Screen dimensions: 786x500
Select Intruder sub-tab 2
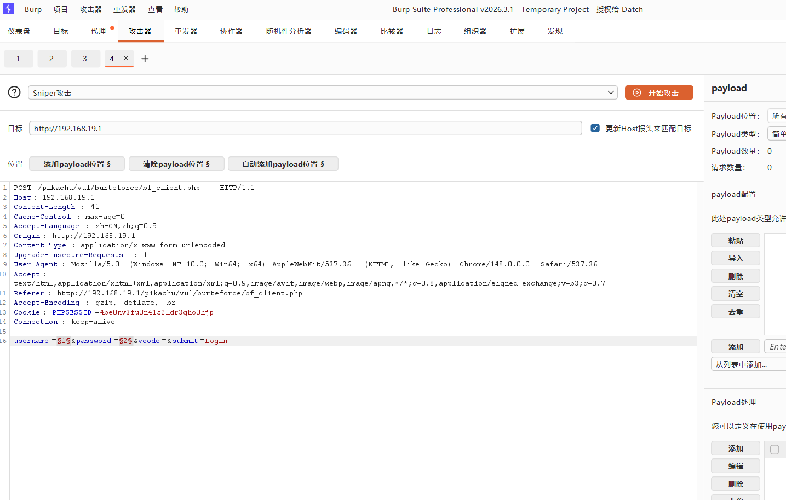[x=51, y=59]
